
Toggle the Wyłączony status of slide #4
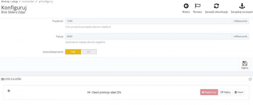click(209, 92)
